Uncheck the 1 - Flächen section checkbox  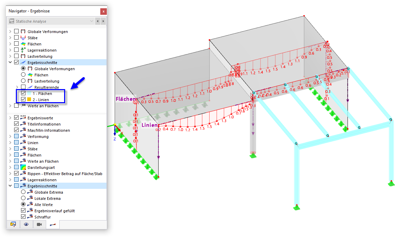pyautogui.click(x=23, y=93)
